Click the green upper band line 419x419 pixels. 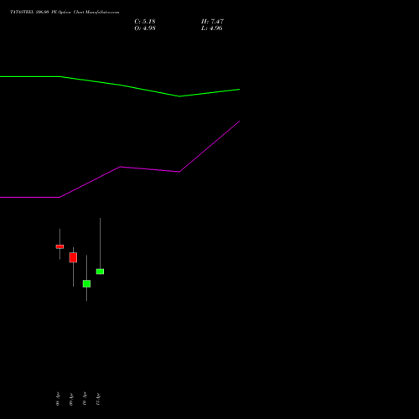[120, 85]
